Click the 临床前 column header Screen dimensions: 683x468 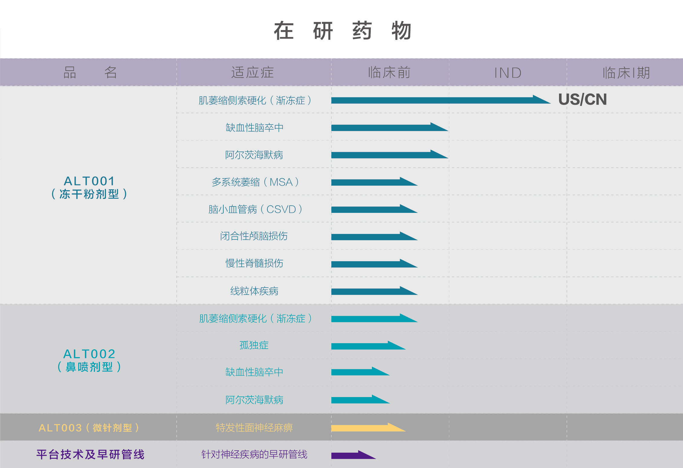coord(389,72)
